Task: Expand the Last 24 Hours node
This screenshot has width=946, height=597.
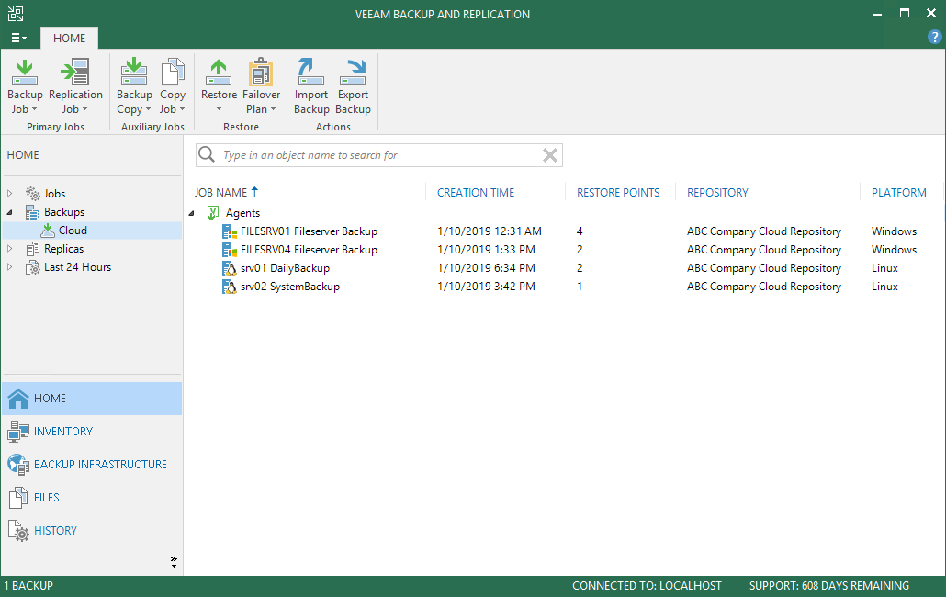Action: click(x=10, y=267)
